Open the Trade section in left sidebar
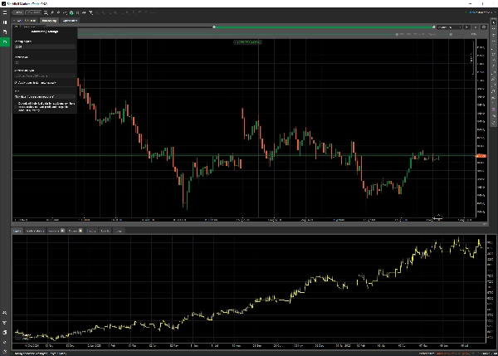The width and height of the screenshot is (498, 356). click(5, 22)
